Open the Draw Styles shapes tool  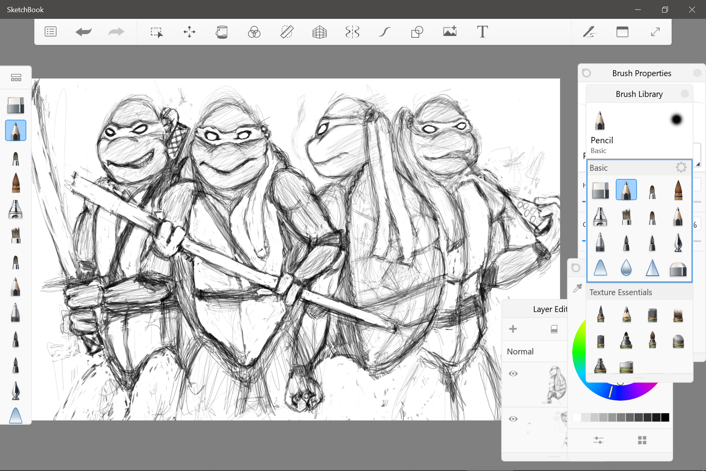coord(417,32)
